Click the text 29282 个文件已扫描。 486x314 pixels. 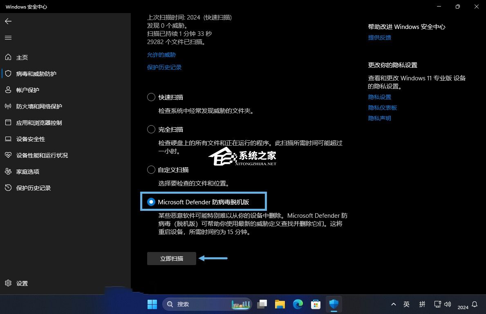click(x=177, y=42)
